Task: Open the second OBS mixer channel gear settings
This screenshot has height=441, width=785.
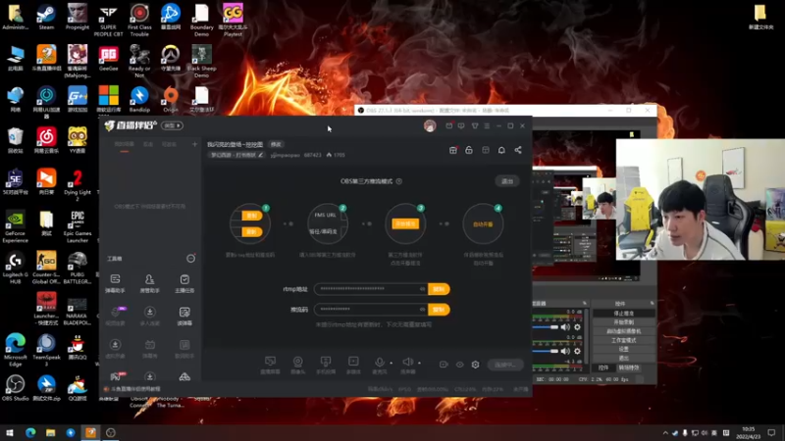Action: click(x=577, y=351)
